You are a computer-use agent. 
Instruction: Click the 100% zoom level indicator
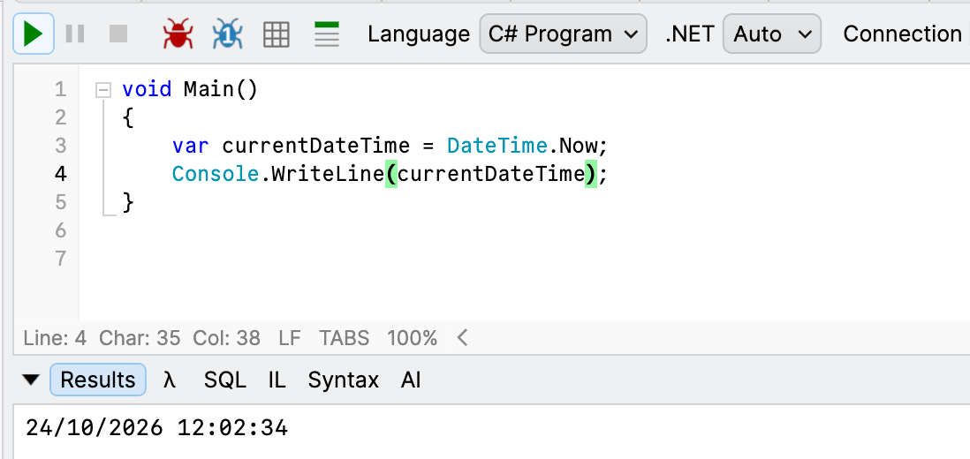pos(412,338)
